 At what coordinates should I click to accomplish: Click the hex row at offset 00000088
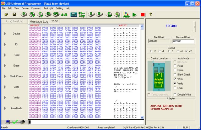[84, 68]
